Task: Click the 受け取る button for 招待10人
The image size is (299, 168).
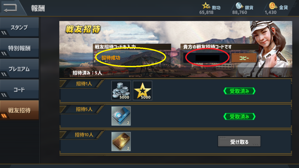Action: point(239,141)
